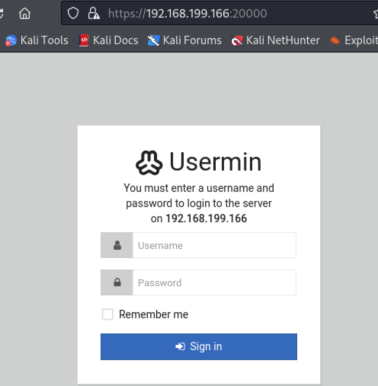Screen dimensions: 378x386
Task: Click the bookmark star icon
Action: coord(376,14)
